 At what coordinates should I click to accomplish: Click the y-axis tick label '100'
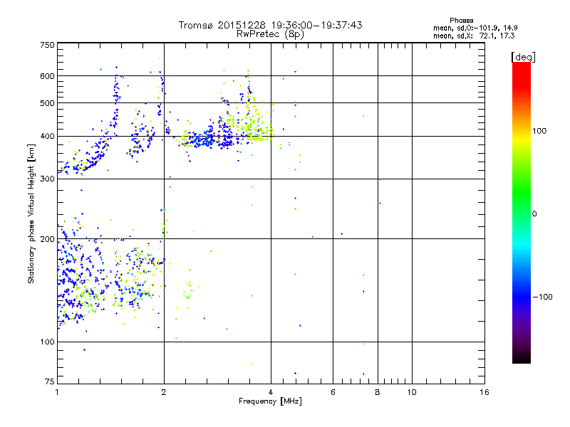click(x=47, y=342)
